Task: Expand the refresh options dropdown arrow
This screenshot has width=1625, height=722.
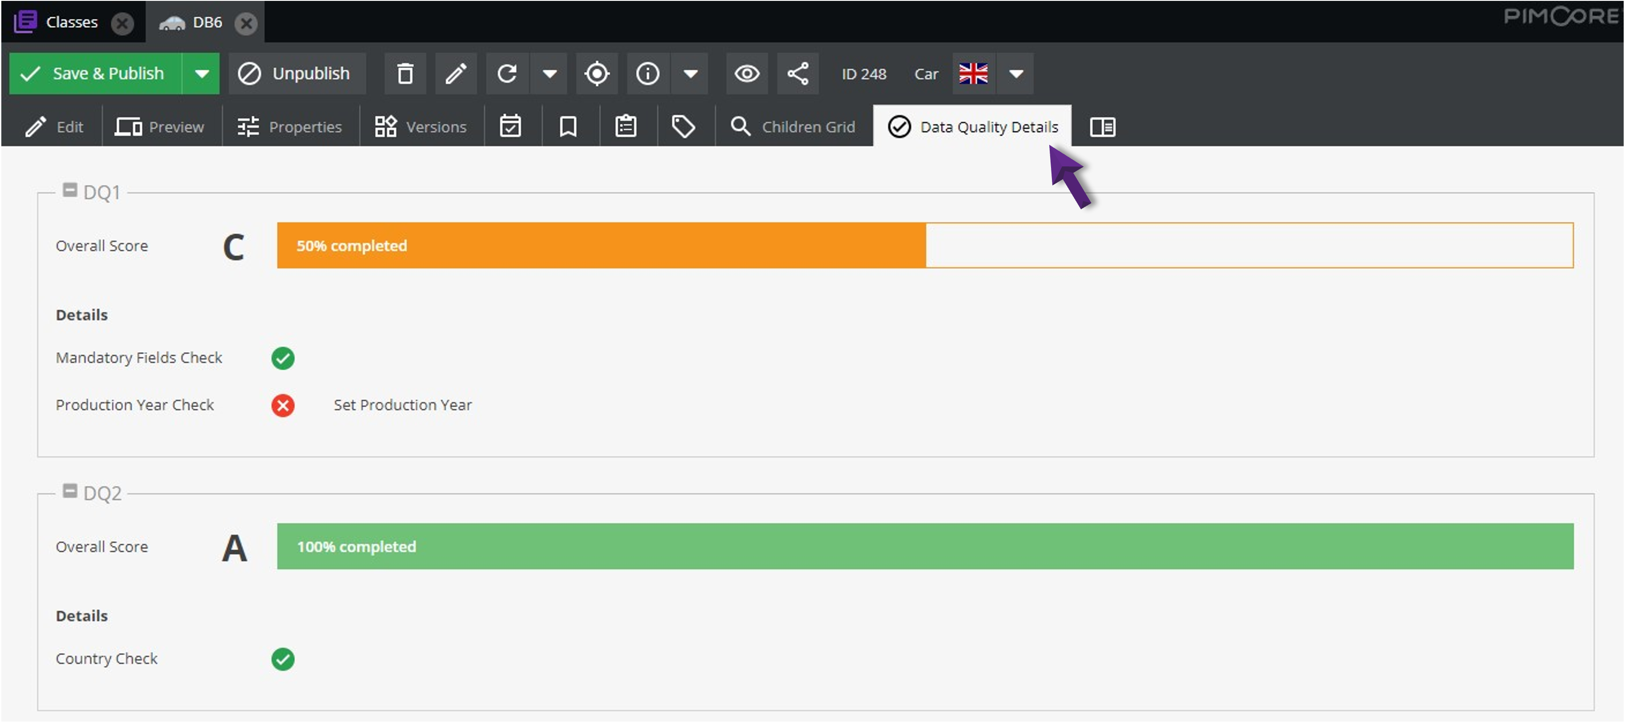Action: click(548, 74)
